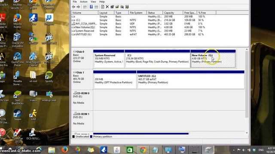Click the scroll-up arrow of disk pane
This screenshot has width=275, height=154.
point(247,50)
